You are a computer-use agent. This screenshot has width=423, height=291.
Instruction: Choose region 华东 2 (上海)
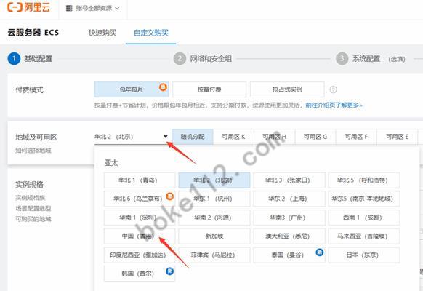click(289, 199)
